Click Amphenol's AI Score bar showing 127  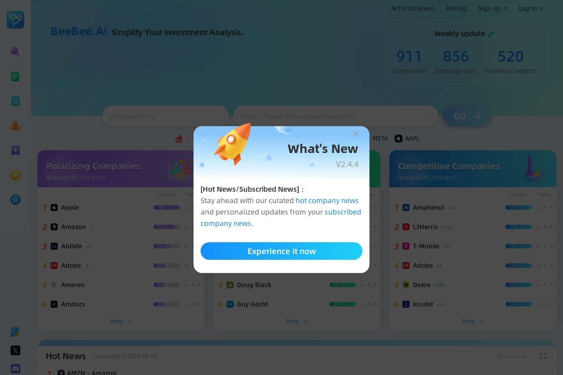point(519,208)
